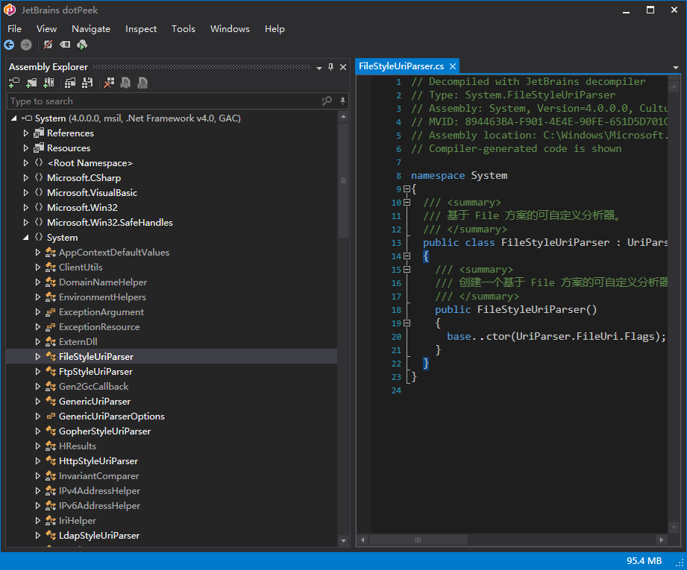
Task: Save the assembly list with the floppy icon
Action: [87, 82]
